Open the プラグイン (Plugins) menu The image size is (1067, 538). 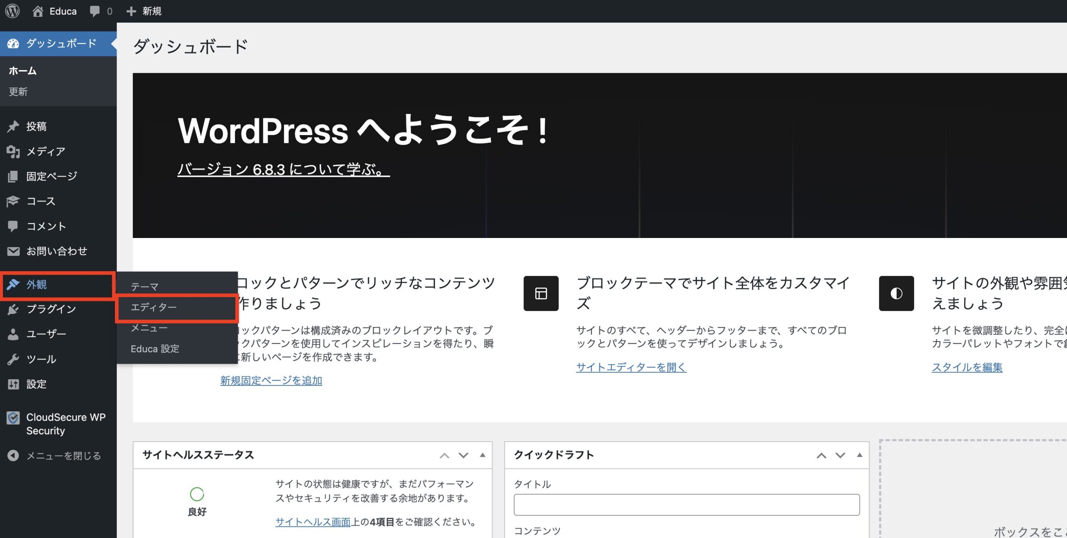coord(51,309)
